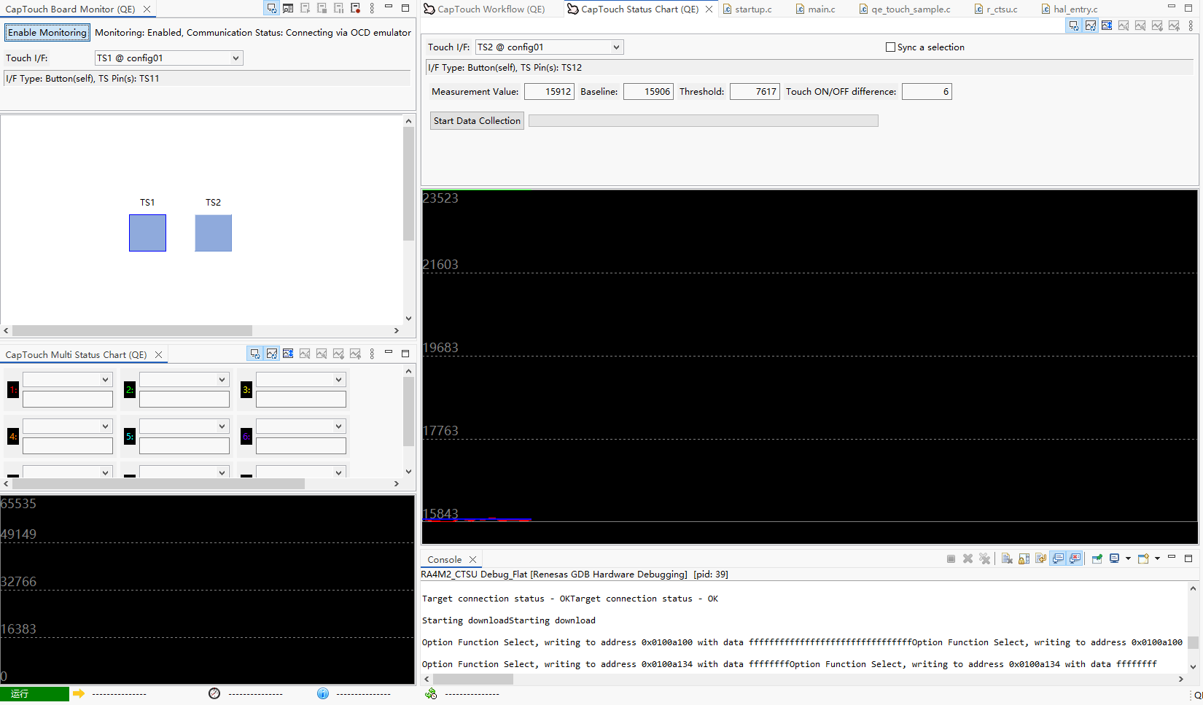Click channel 4 orange color label

pos(13,437)
